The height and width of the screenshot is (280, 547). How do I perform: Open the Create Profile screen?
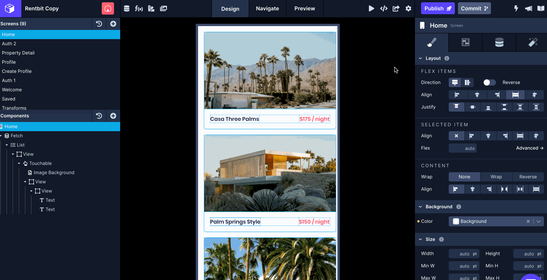[x=17, y=71]
